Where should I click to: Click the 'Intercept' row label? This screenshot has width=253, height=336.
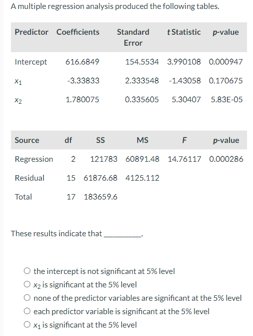coord(31,62)
